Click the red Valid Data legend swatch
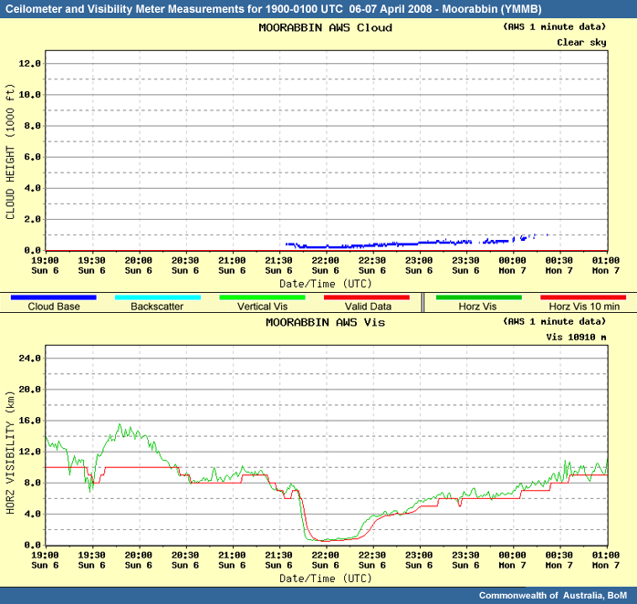 click(367, 297)
